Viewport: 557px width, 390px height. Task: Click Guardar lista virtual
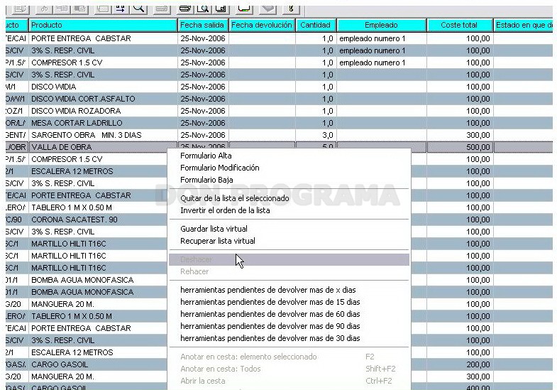(x=214, y=229)
